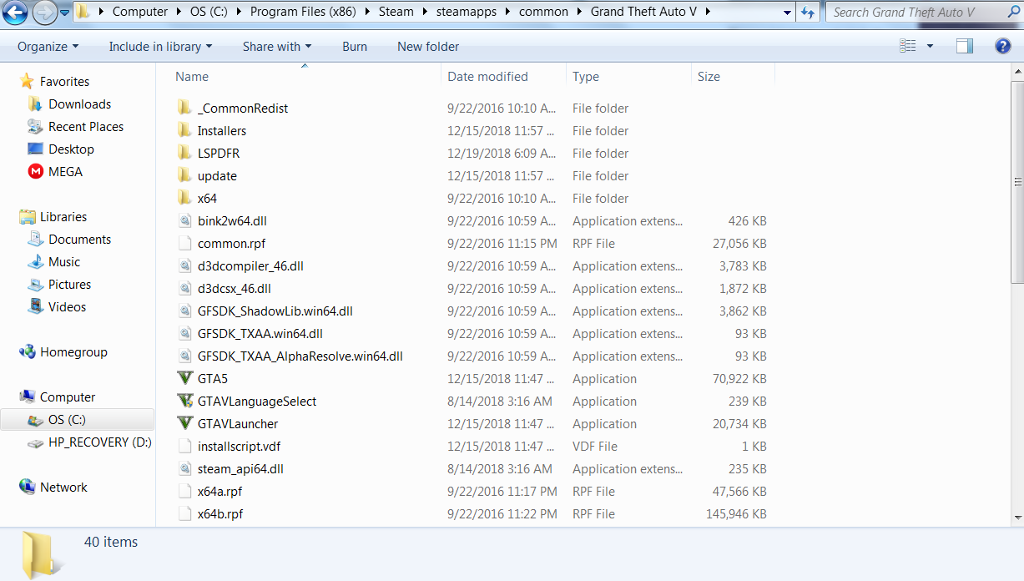Image resolution: width=1024 pixels, height=581 pixels.
Task: Click the _CommonRedist folder icon
Action: [185, 108]
